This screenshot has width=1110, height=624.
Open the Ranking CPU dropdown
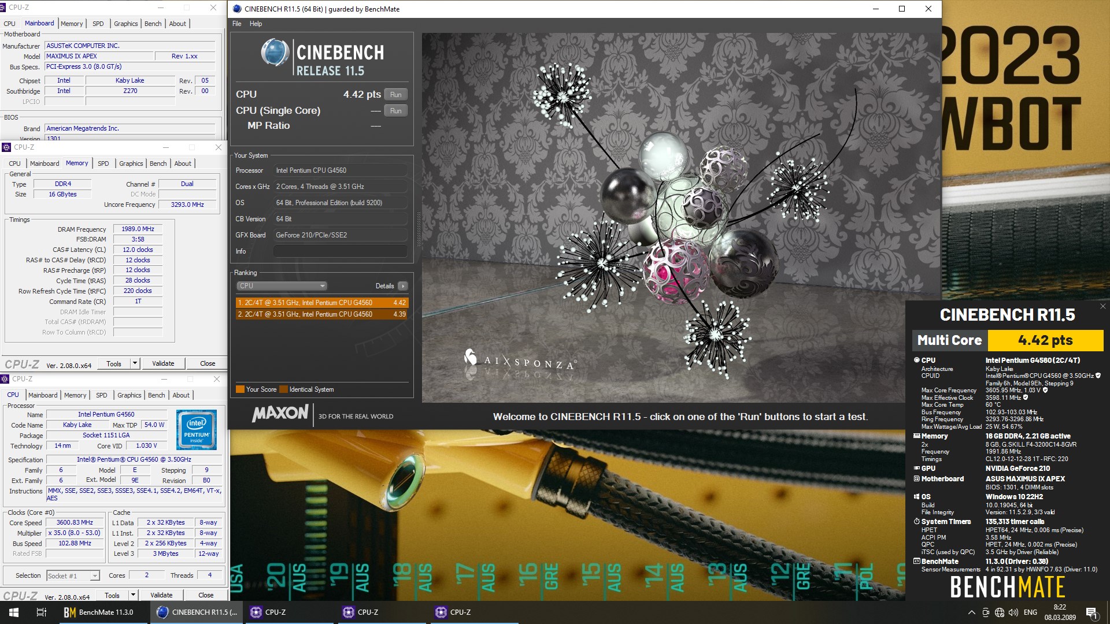point(282,286)
